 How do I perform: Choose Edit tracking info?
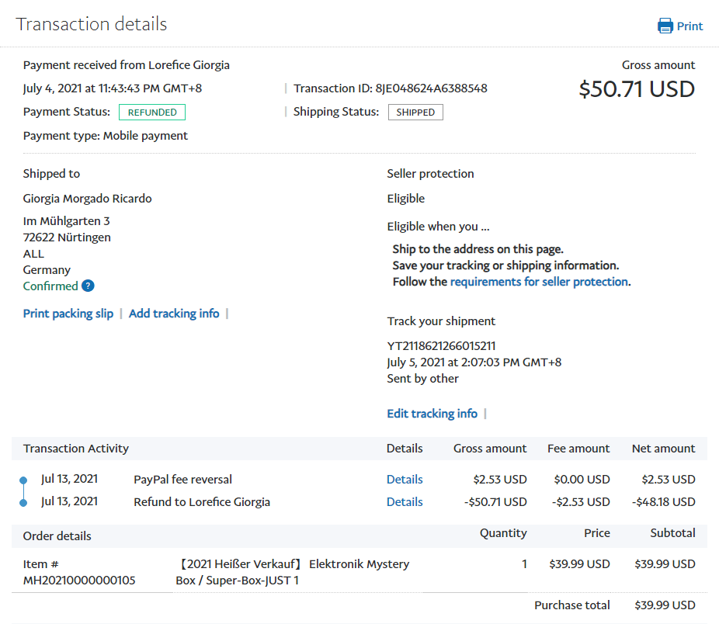[x=432, y=414]
